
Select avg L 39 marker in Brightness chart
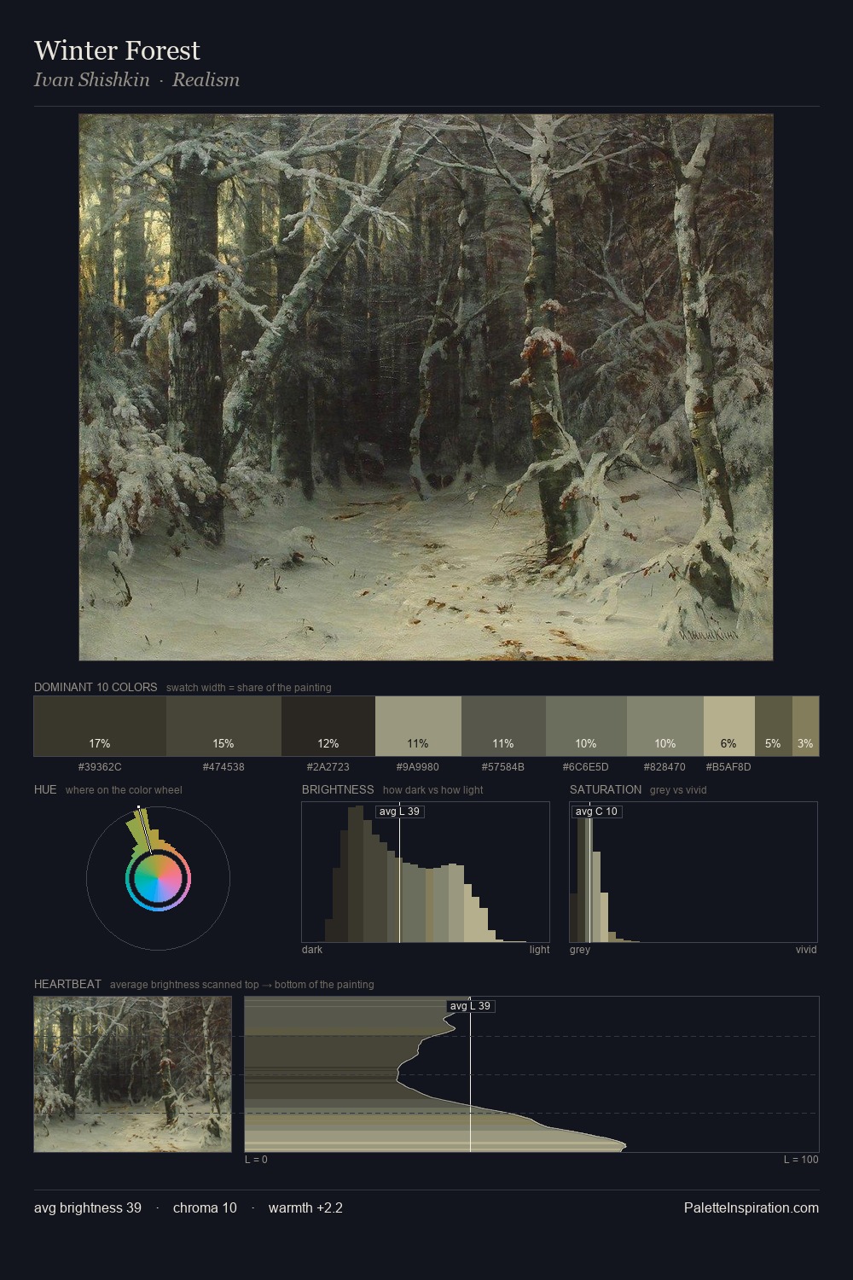click(x=400, y=812)
